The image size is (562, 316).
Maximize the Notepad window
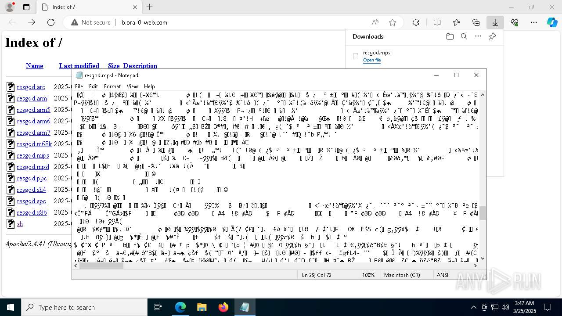(x=456, y=75)
